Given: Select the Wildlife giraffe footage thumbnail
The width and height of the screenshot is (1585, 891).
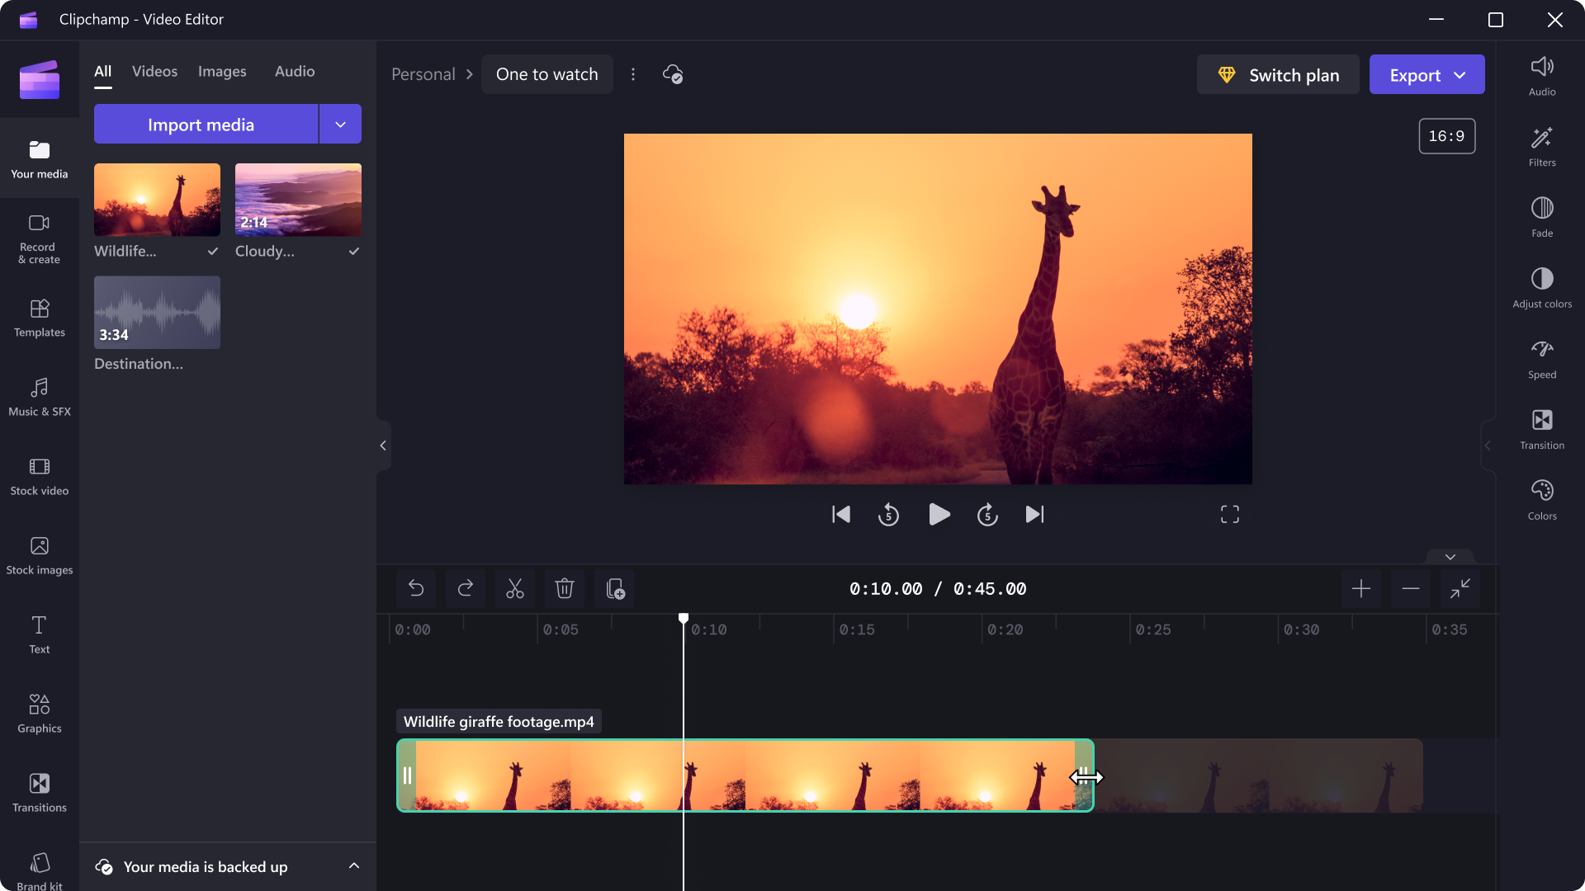Looking at the screenshot, I should (157, 199).
